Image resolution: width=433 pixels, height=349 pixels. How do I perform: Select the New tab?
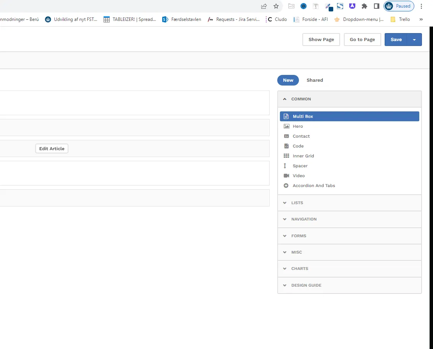pos(288,80)
